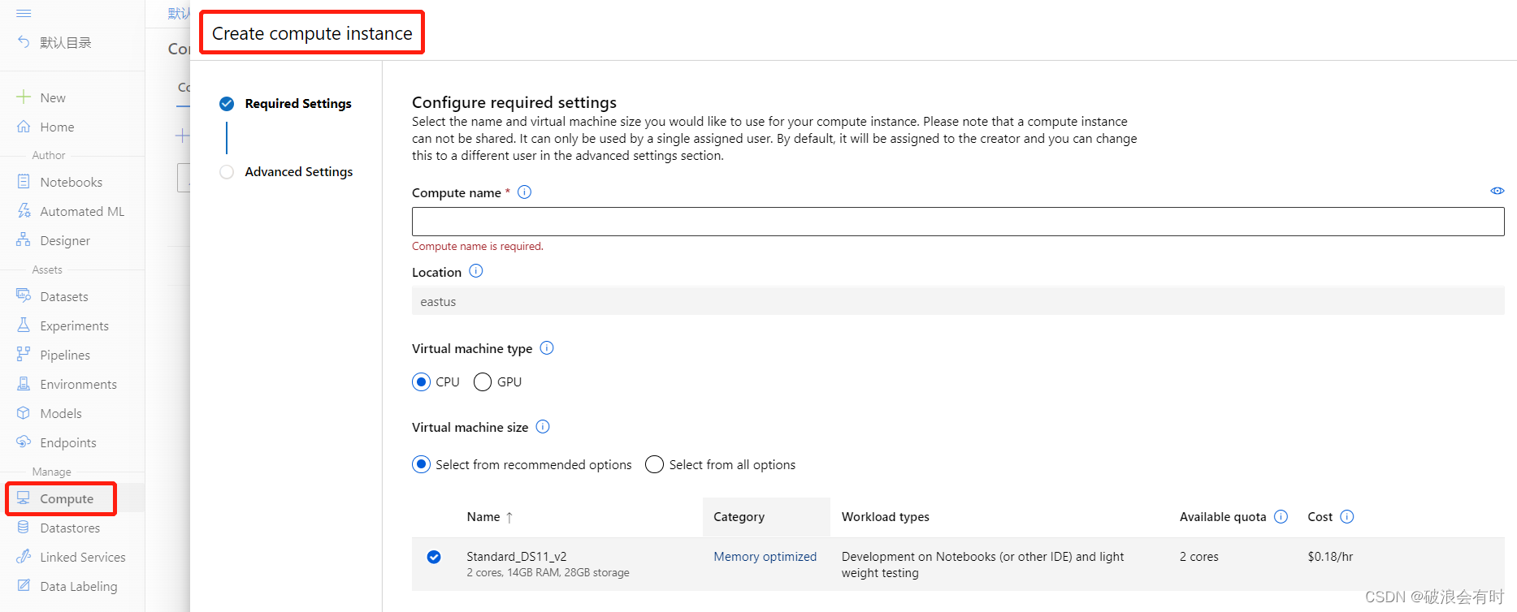Image resolution: width=1517 pixels, height=612 pixels.
Task: Click the Notebooks icon in sidebar
Action: coord(24,182)
